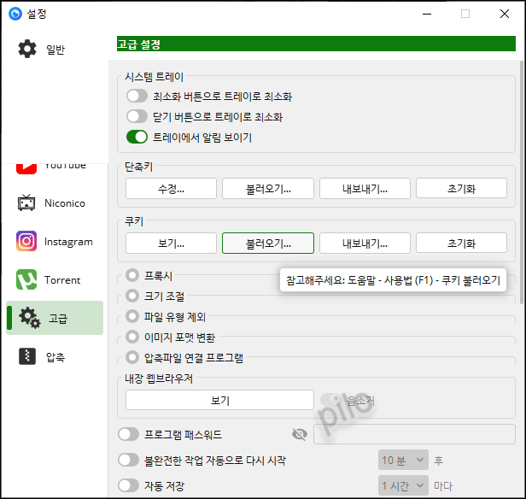
Task: Click the app logo in title bar
Action: [x=15, y=14]
